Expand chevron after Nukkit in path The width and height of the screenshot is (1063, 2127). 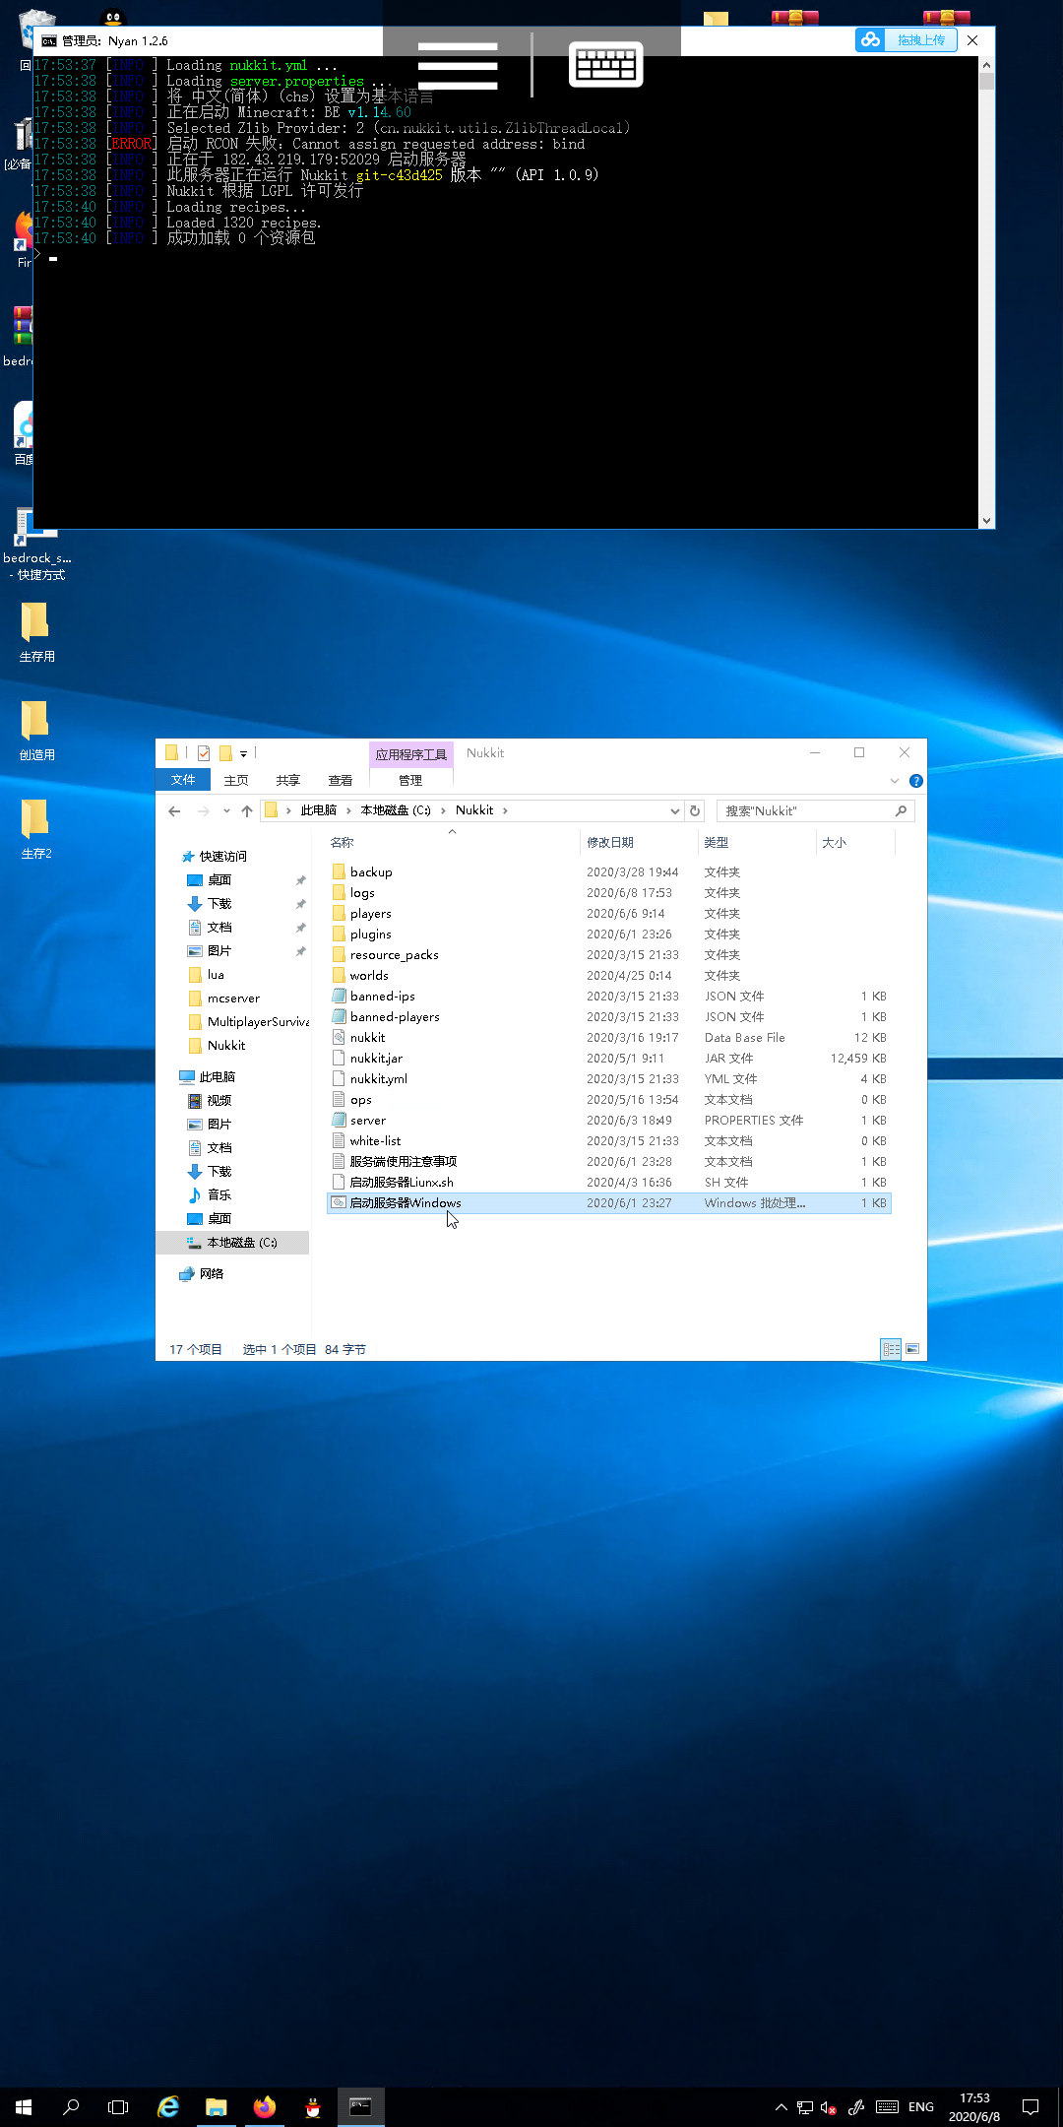tap(505, 810)
